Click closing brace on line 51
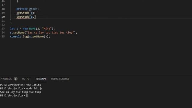 (x=11, y=21)
